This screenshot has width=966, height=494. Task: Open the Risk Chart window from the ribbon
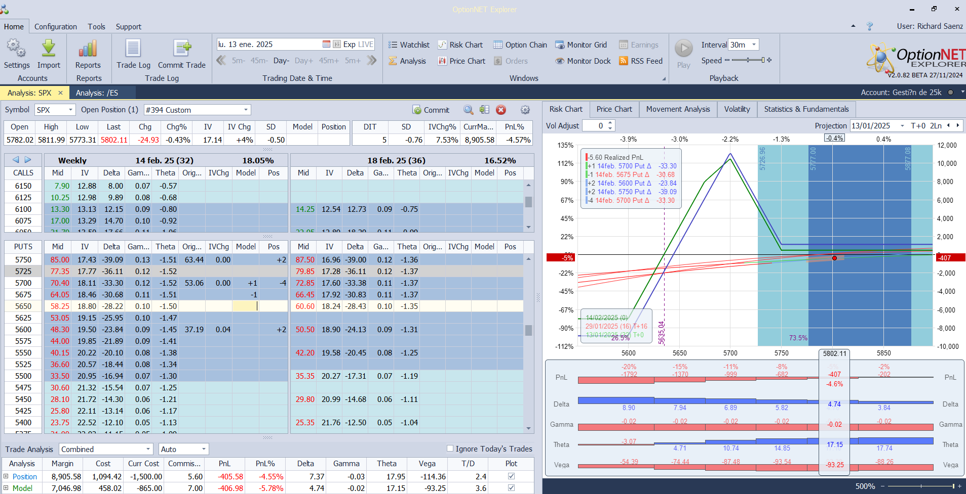[x=460, y=45]
